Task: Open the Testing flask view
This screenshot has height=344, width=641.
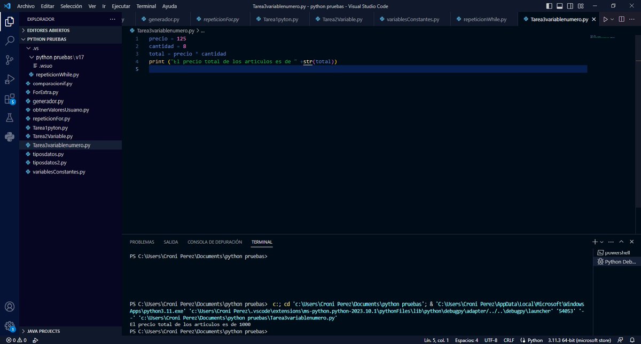Action: point(9,118)
